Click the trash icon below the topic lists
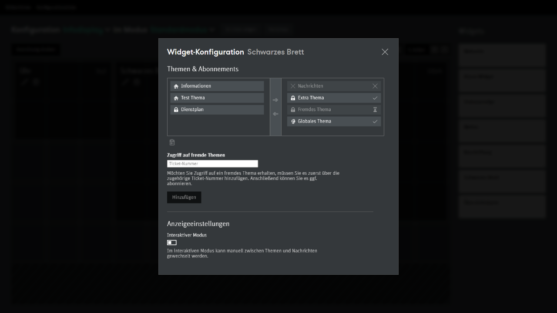Viewport: 557px width, 313px height. (x=172, y=142)
